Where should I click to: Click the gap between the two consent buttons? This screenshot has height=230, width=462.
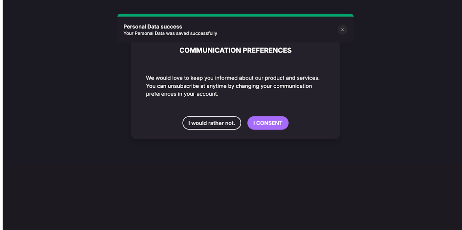coord(244,123)
